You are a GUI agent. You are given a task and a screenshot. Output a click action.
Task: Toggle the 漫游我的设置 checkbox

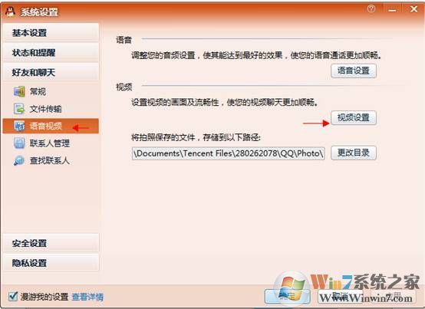tap(12, 296)
